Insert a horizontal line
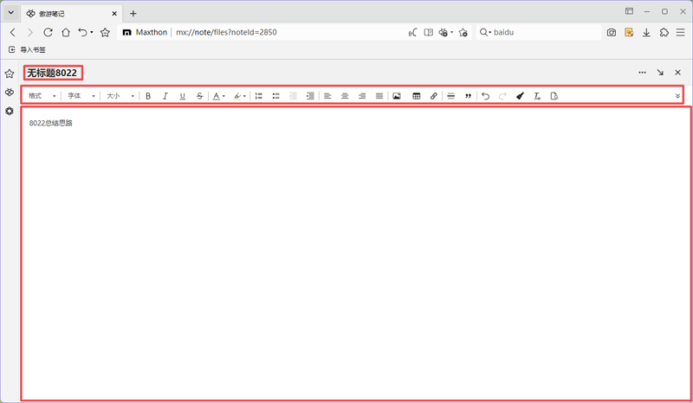This screenshot has height=403, width=693. pyautogui.click(x=450, y=96)
